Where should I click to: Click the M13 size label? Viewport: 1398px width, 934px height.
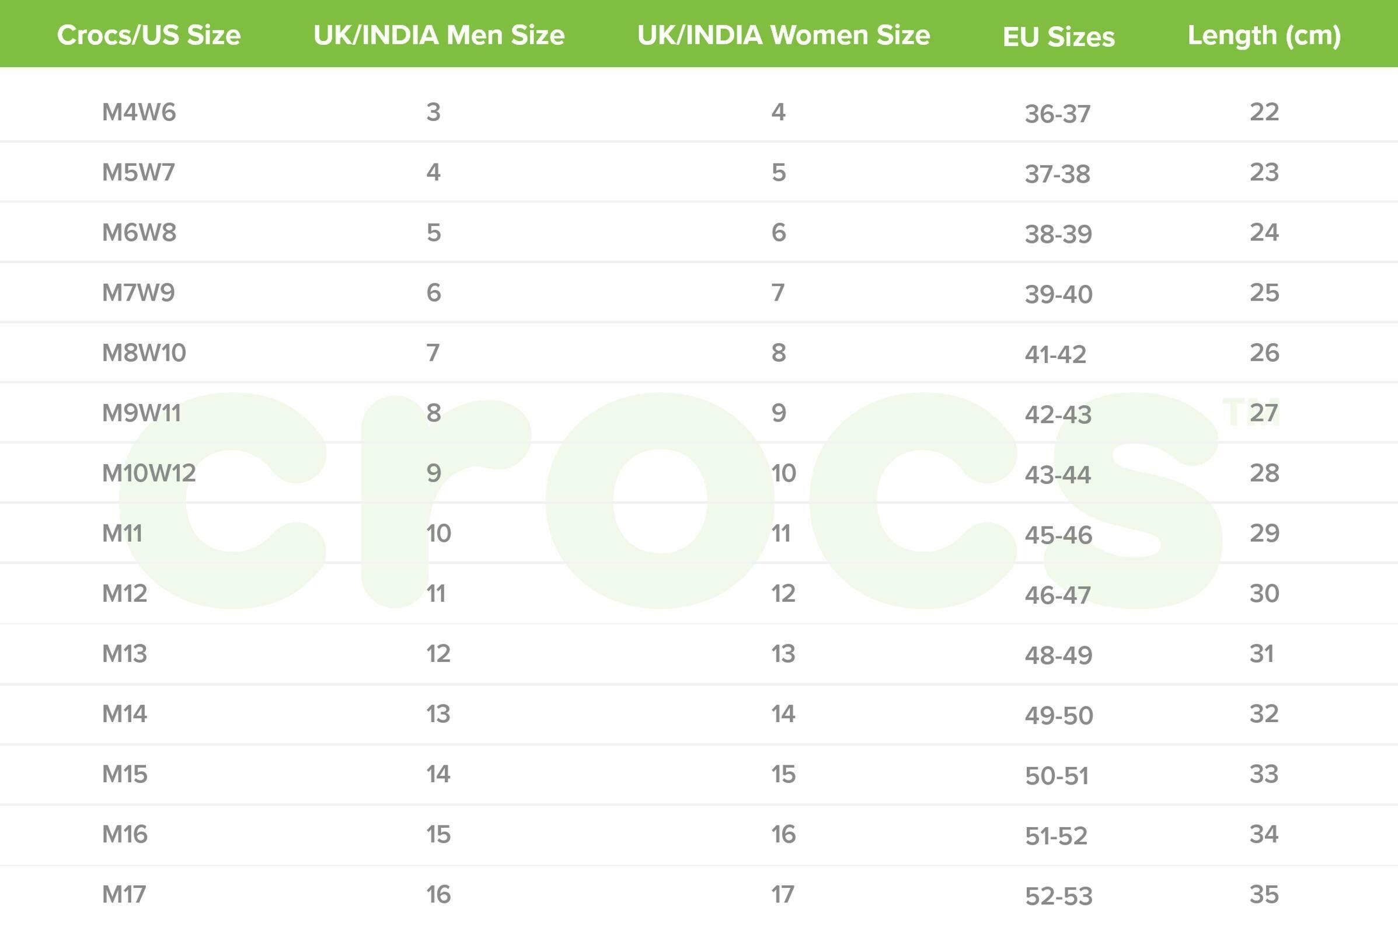coord(124,653)
